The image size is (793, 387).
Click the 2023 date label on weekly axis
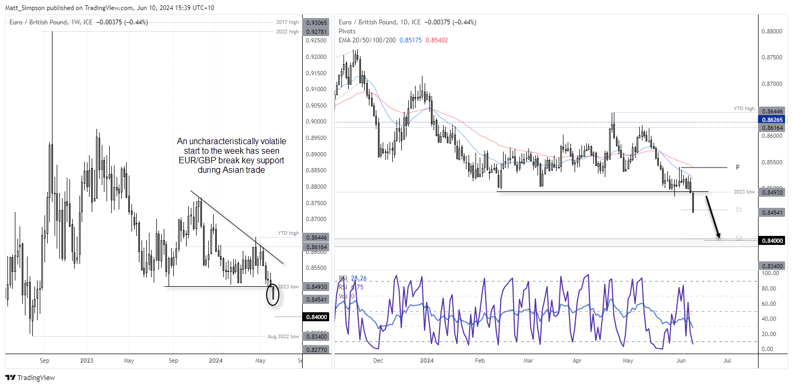[86, 360]
